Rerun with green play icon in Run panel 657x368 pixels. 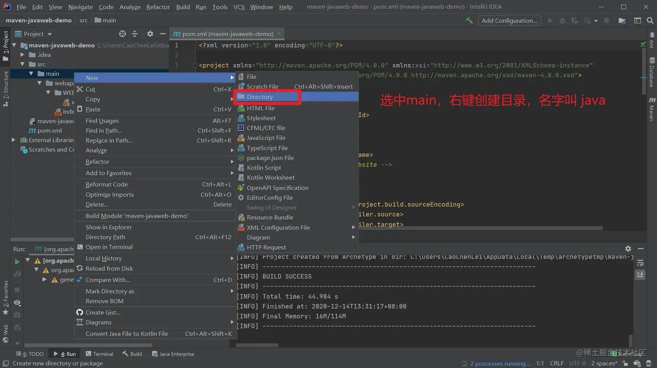pos(17,262)
